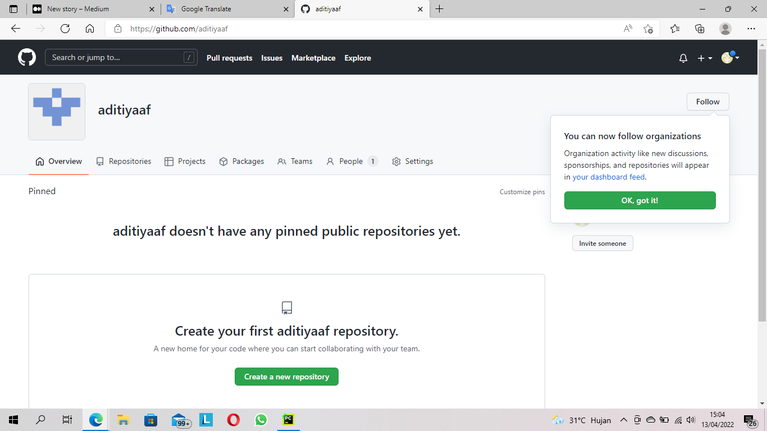The width and height of the screenshot is (767, 431).
Task: Click the Settings and more ellipsis icon
Action: pos(751,29)
